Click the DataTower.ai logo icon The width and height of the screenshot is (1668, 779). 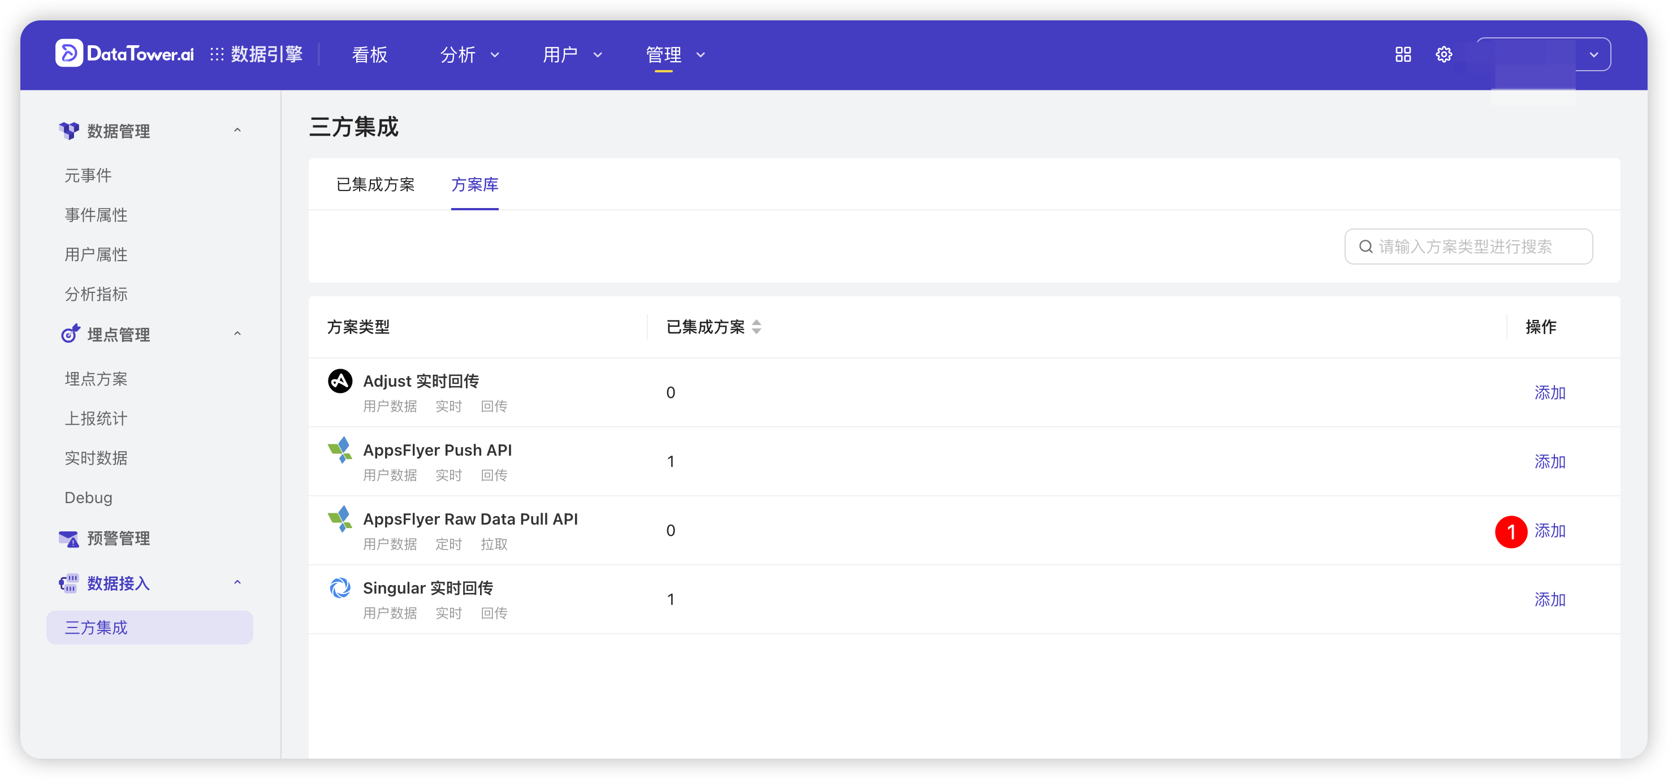pyautogui.click(x=70, y=54)
